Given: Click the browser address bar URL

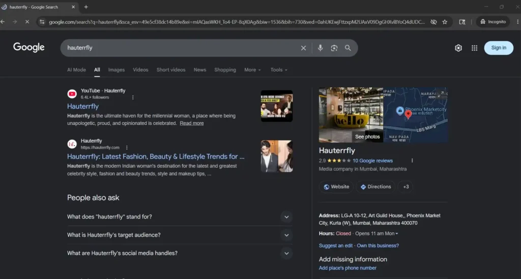Looking at the screenshot, I should coord(237,22).
